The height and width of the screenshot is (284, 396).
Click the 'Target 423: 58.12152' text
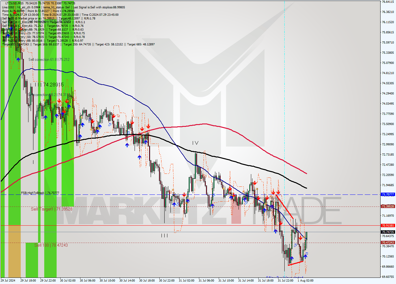pos(109,44)
